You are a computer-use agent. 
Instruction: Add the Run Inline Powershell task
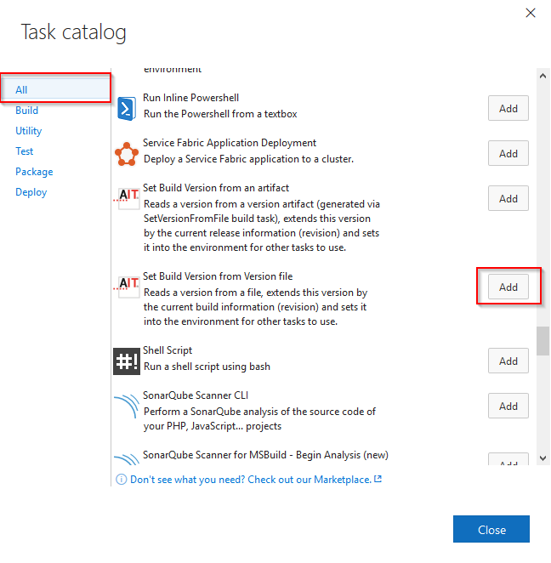(508, 108)
